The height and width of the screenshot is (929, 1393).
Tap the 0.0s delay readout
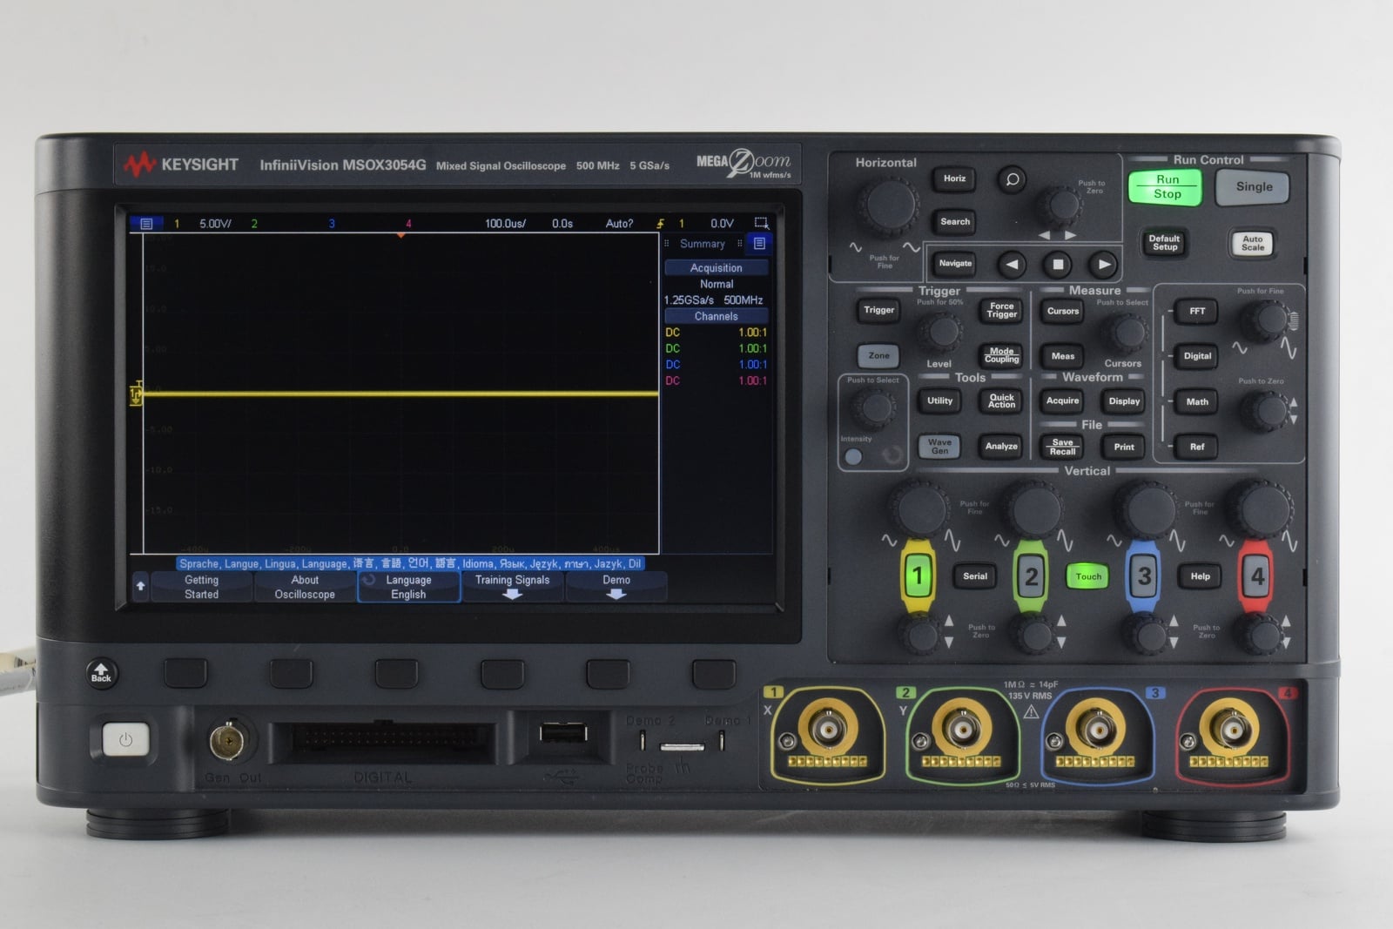pyautogui.click(x=562, y=224)
